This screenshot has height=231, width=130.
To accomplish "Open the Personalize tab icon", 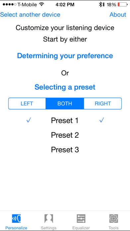I will point(16,218).
